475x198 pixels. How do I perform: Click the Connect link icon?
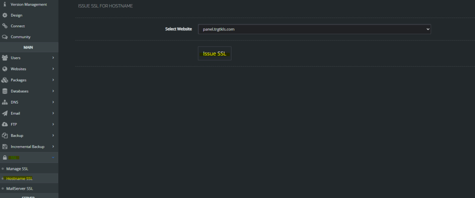(x=5, y=26)
